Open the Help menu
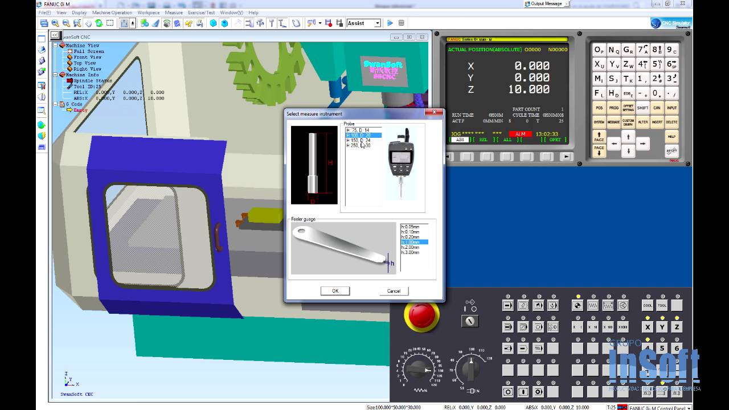Viewport: 729px width, 410px height. [253, 13]
